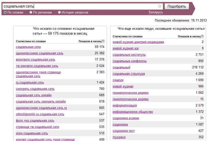Click 'Последнее обновление: 19.11.2013' text
Viewport: 211px width, 141px height.
click(181, 20)
